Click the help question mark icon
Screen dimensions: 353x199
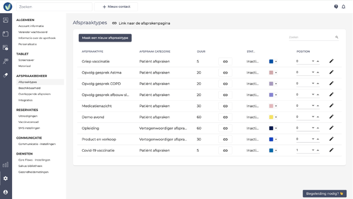click(x=336, y=6)
